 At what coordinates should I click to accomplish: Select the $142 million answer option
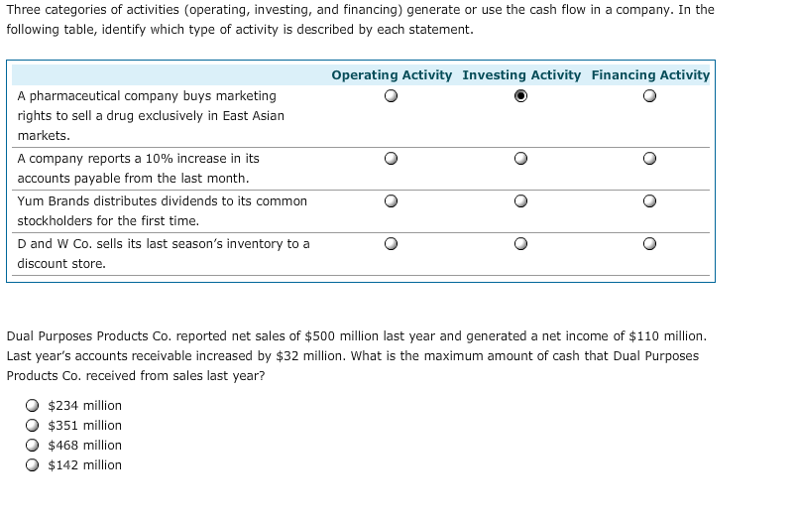pyautogui.click(x=32, y=465)
